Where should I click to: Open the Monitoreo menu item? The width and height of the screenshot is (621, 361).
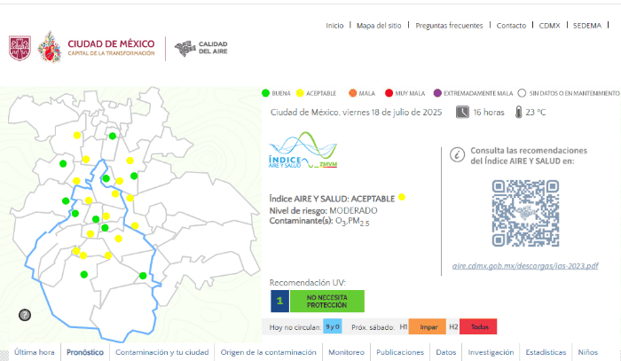pyautogui.click(x=346, y=352)
